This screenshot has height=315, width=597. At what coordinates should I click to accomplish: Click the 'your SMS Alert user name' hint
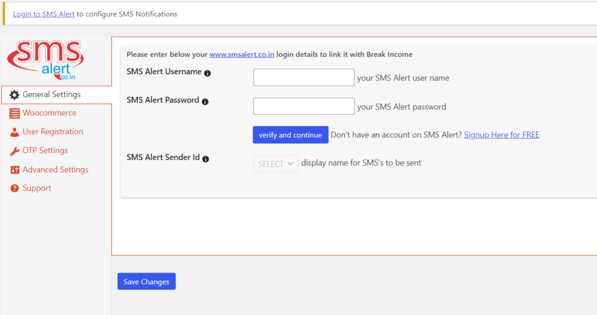click(403, 78)
